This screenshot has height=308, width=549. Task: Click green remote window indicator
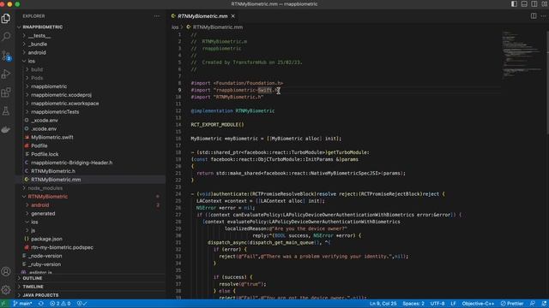pyautogui.click(x=3, y=304)
